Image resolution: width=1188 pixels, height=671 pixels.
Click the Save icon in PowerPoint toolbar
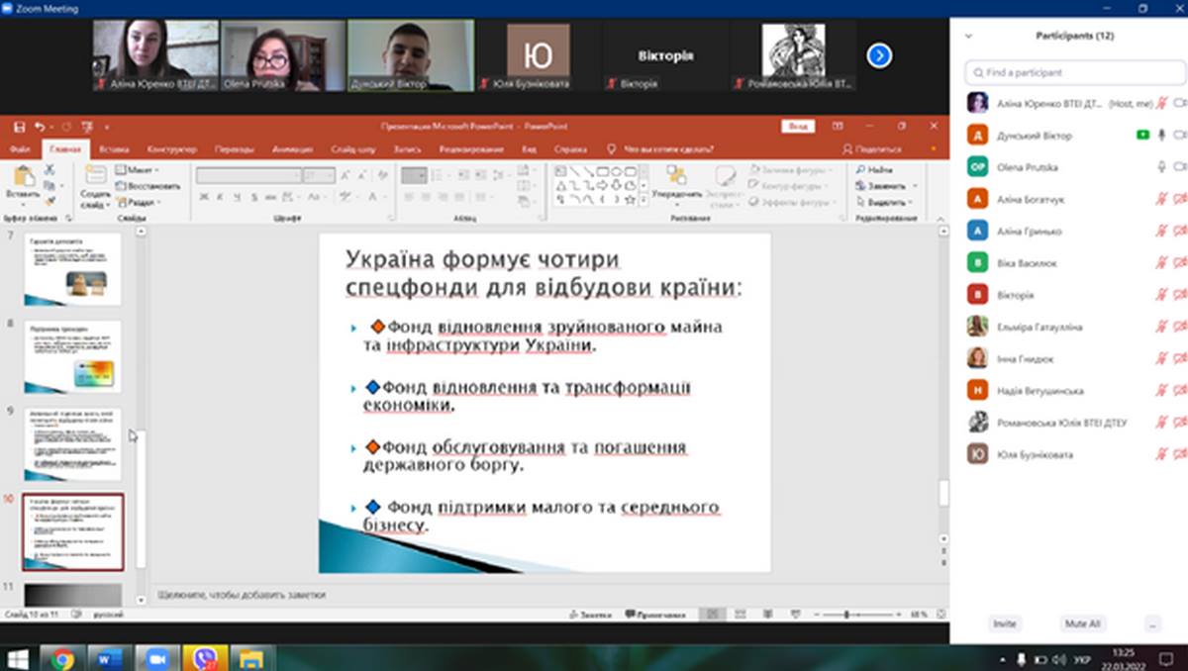click(x=19, y=127)
